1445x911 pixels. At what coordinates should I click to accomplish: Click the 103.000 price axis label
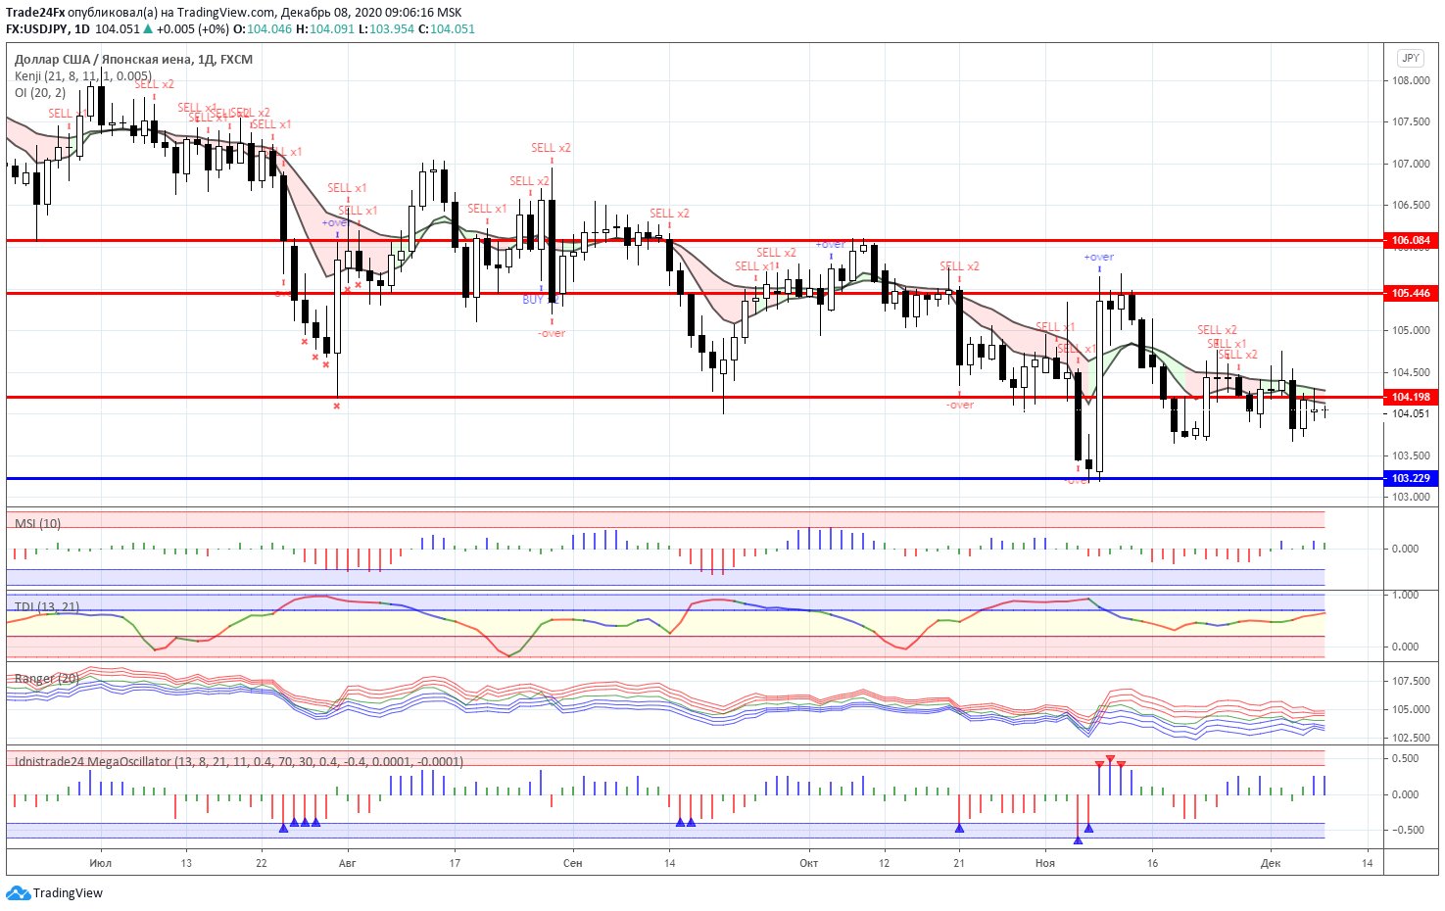(x=1411, y=497)
